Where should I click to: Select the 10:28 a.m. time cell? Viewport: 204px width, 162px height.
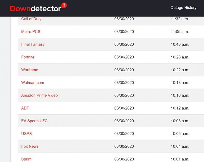coord(180,57)
